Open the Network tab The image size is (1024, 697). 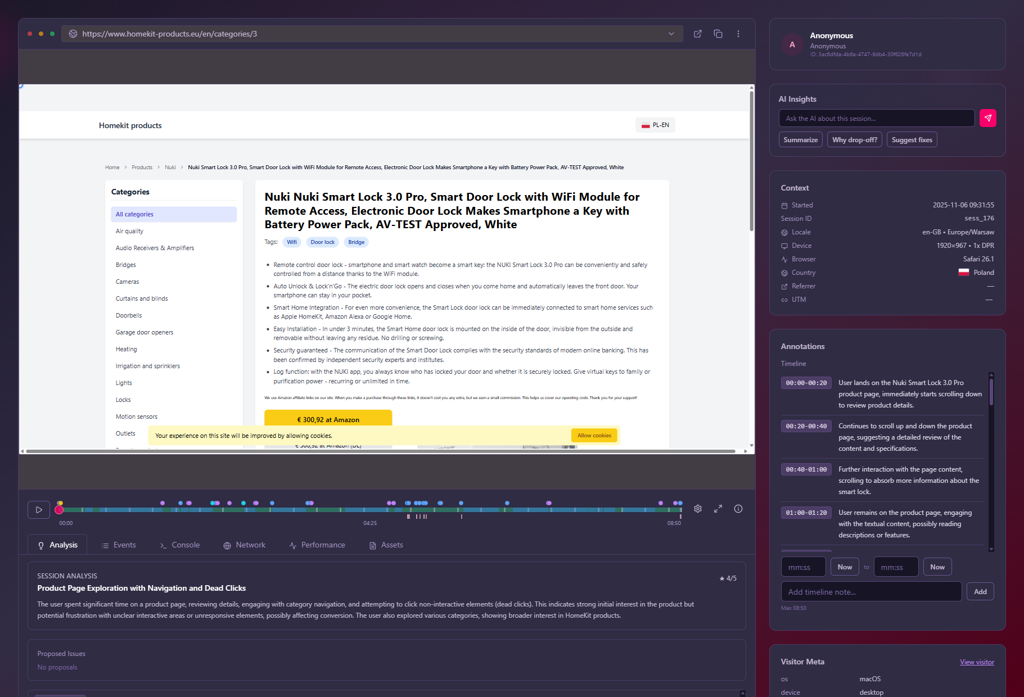pyautogui.click(x=244, y=545)
